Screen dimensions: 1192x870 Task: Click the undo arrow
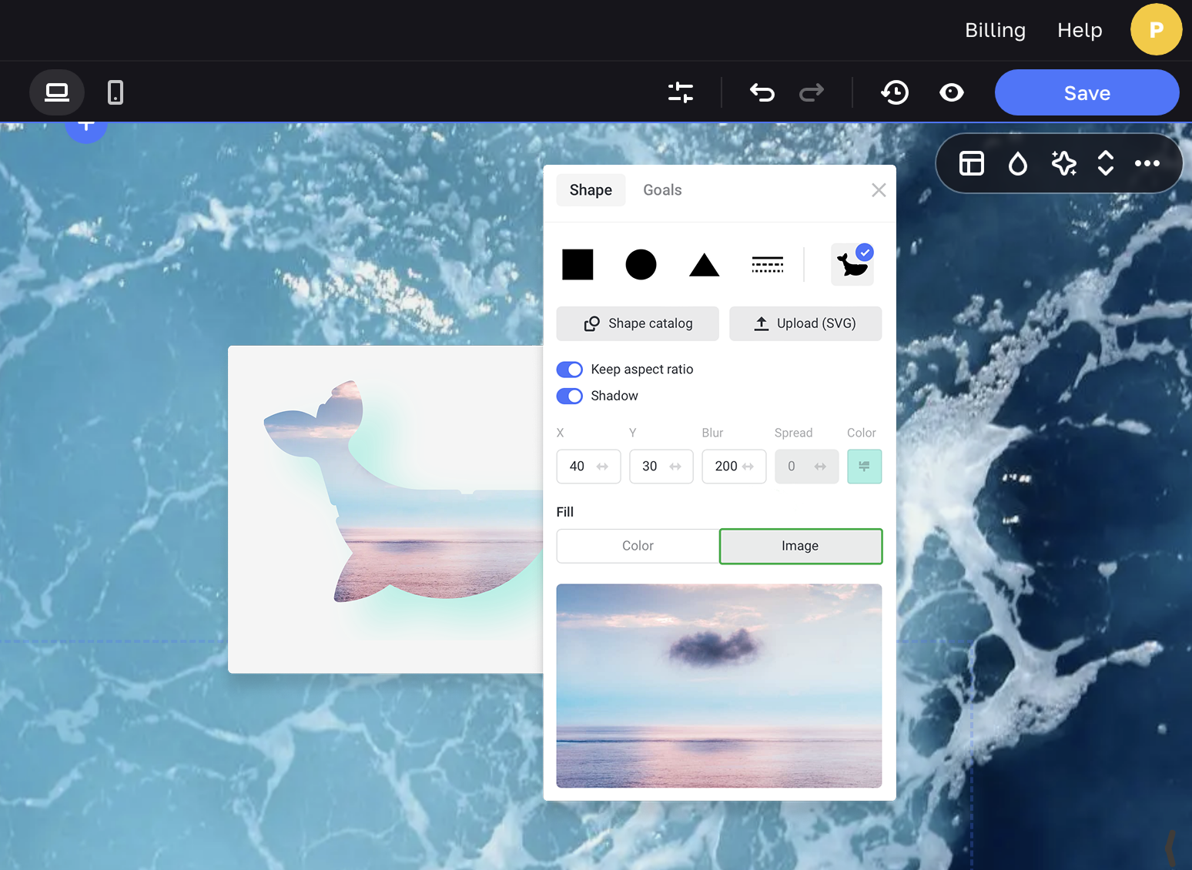762,93
